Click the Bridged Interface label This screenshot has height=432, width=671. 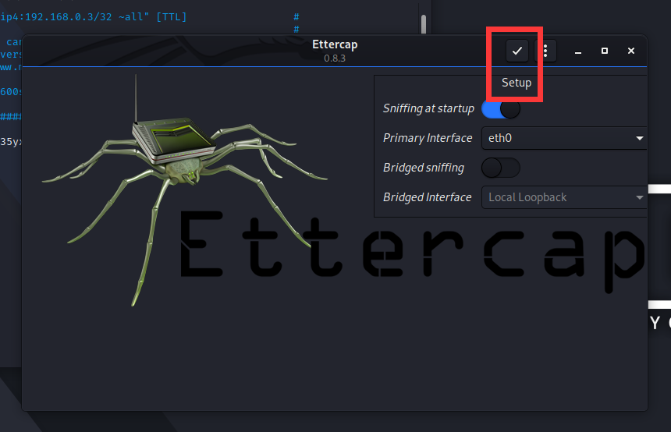coord(427,197)
